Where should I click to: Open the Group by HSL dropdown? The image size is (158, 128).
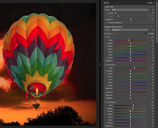pyautogui.click(x=115, y=34)
